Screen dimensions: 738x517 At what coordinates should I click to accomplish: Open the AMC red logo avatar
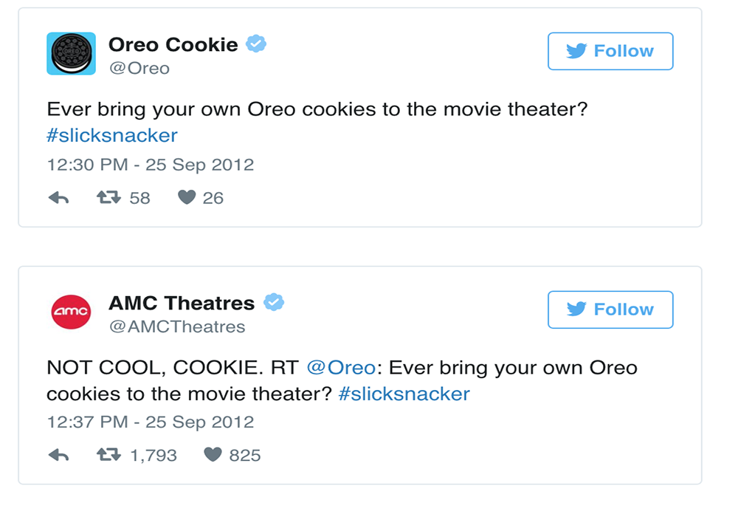pos(71,312)
